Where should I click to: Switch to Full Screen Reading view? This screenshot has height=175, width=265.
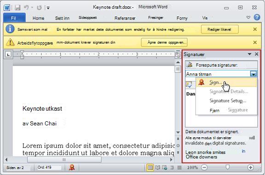coord(157,168)
